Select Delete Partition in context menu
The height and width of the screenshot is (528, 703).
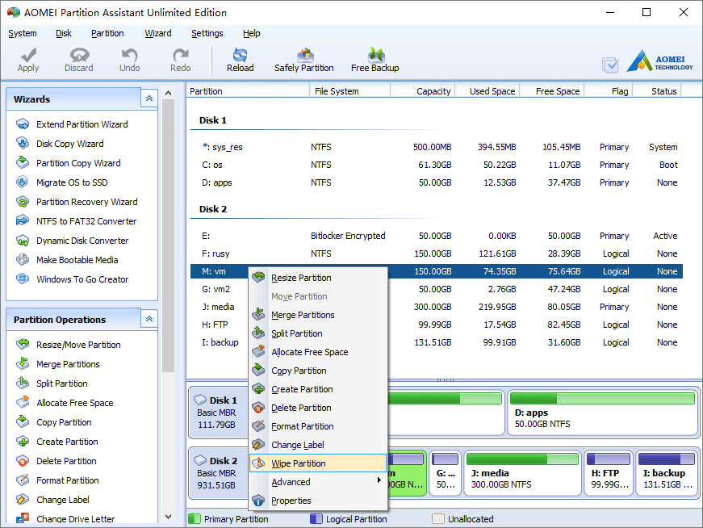[x=318, y=408]
